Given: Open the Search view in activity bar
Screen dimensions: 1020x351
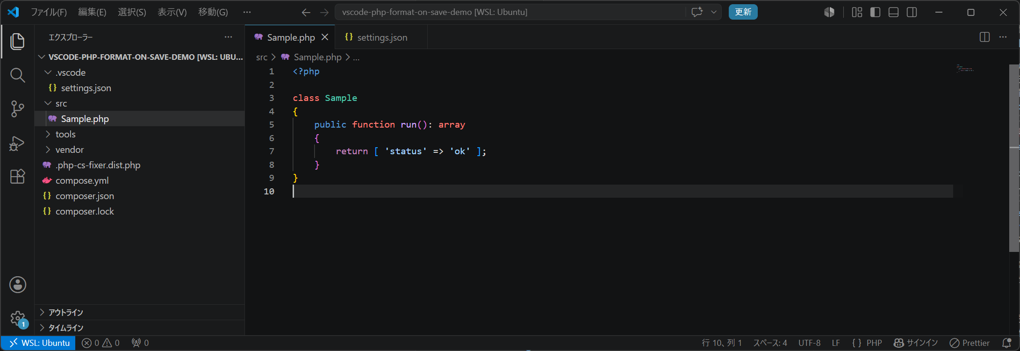Looking at the screenshot, I should pyautogui.click(x=17, y=75).
